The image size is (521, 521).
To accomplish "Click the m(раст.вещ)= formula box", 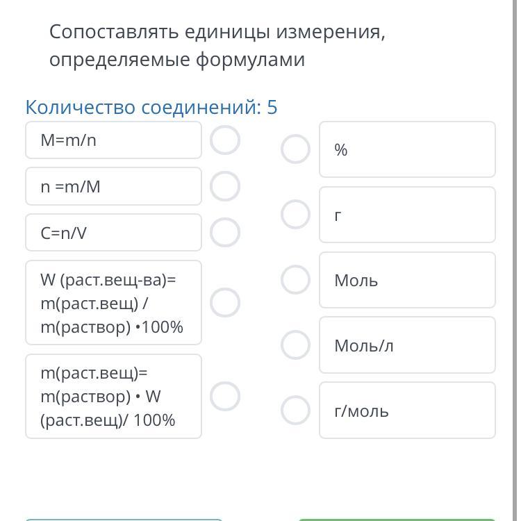I will click(113, 397).
